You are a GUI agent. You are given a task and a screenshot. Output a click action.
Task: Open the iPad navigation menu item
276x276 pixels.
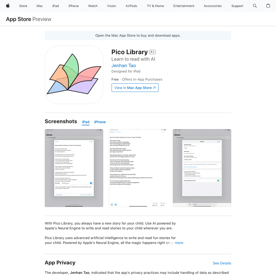(x=55, y=6)
